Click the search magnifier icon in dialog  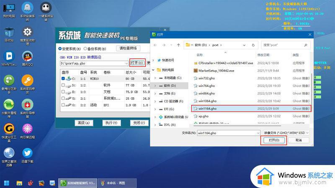tap(306, 45)
